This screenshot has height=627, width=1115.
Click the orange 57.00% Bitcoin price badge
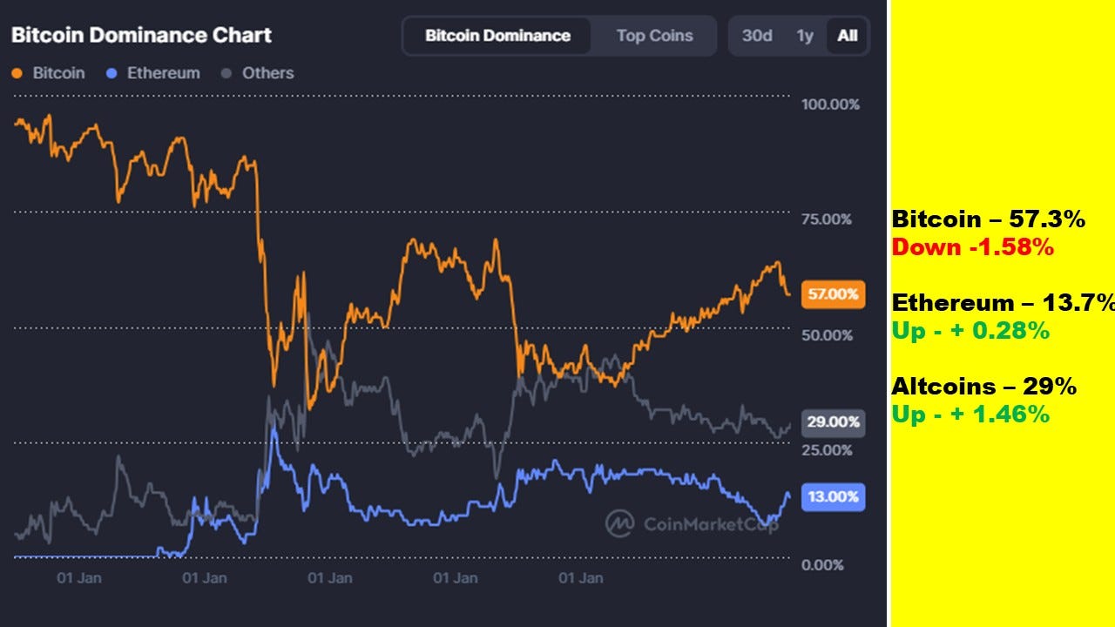[x=831, y=294]
